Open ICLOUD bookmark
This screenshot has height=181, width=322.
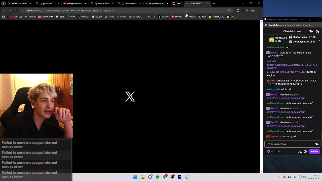click(x=30, y=17)
